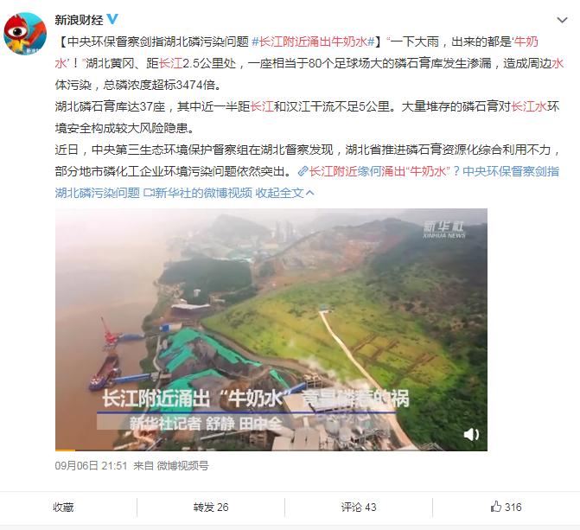Open the 新浪财经 profile avatar
580x530 pixels.
[x=25, y=34]
